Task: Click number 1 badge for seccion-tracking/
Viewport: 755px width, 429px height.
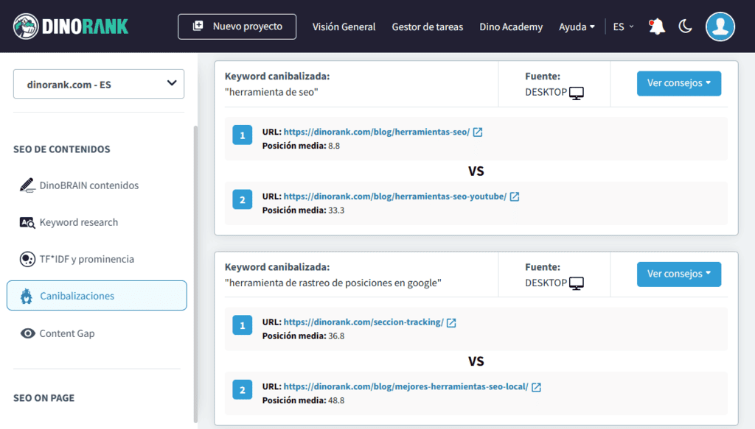Action: pyautogui.click(x=242, y=325)
